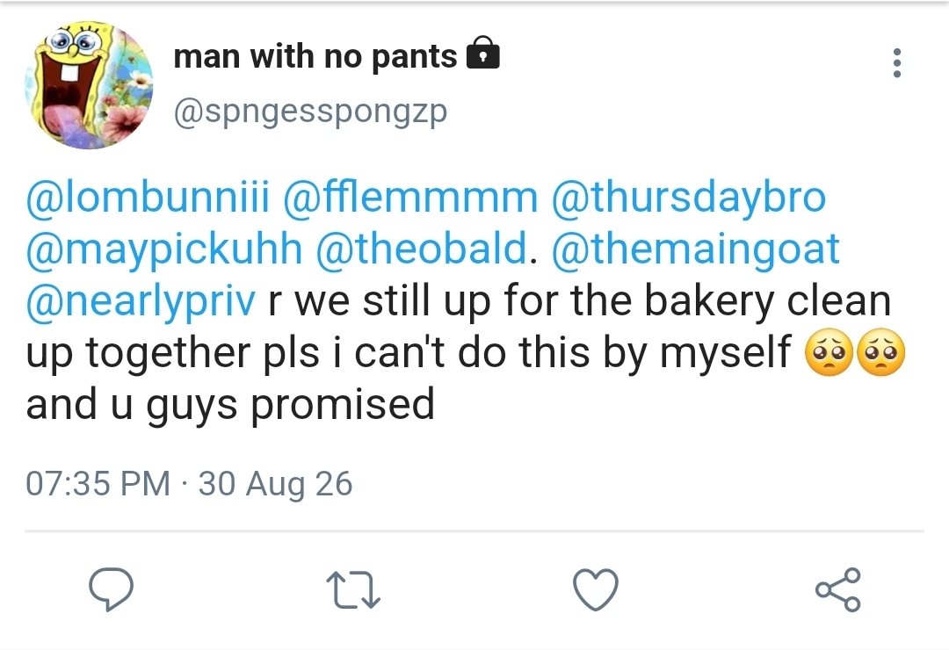
Task: Visit the @nearlypriv mention
Action: [141, 302]
